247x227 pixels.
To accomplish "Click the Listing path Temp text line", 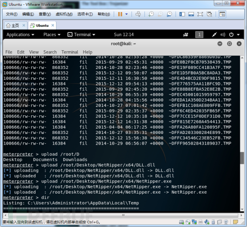I will point(71,203).
